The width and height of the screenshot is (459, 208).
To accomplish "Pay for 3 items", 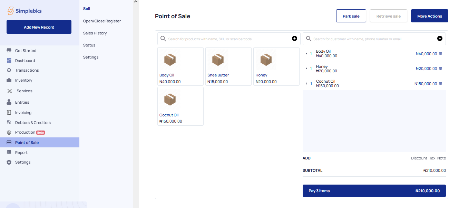I will (374, 191).
